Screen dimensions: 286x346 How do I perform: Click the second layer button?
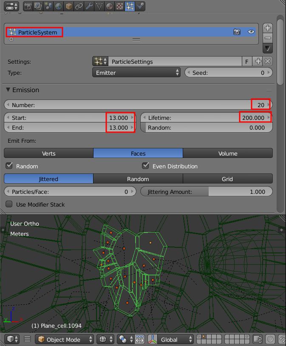204,337
